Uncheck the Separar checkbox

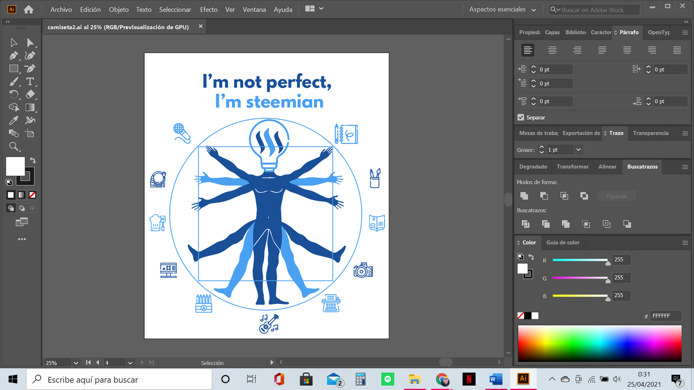[521, 118]
